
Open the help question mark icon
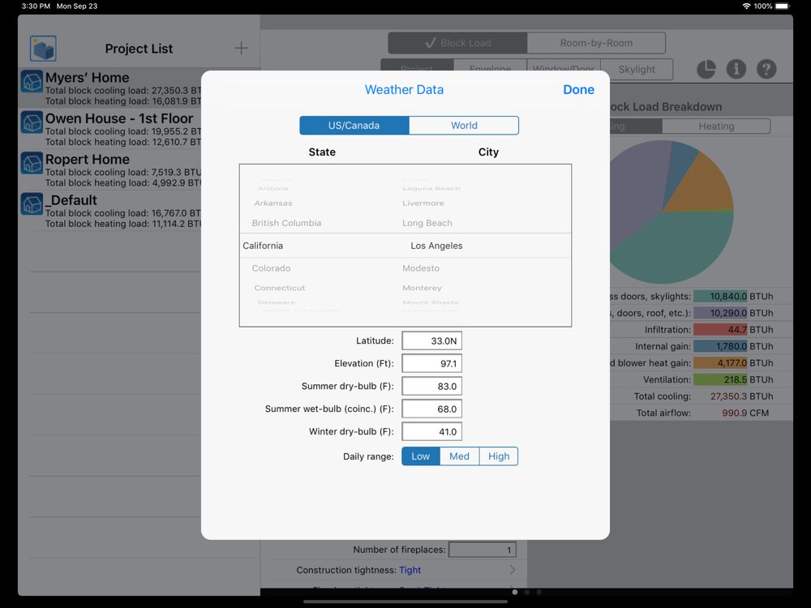tap(766, 69)
